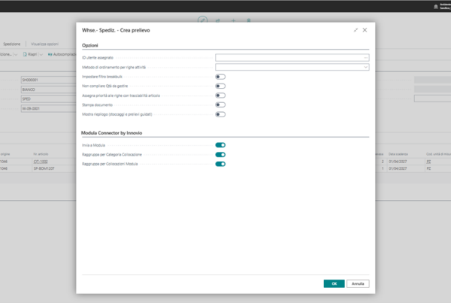
Task: Open lookup ellipsis for ID utente assegnato
Action: (365, 58)
